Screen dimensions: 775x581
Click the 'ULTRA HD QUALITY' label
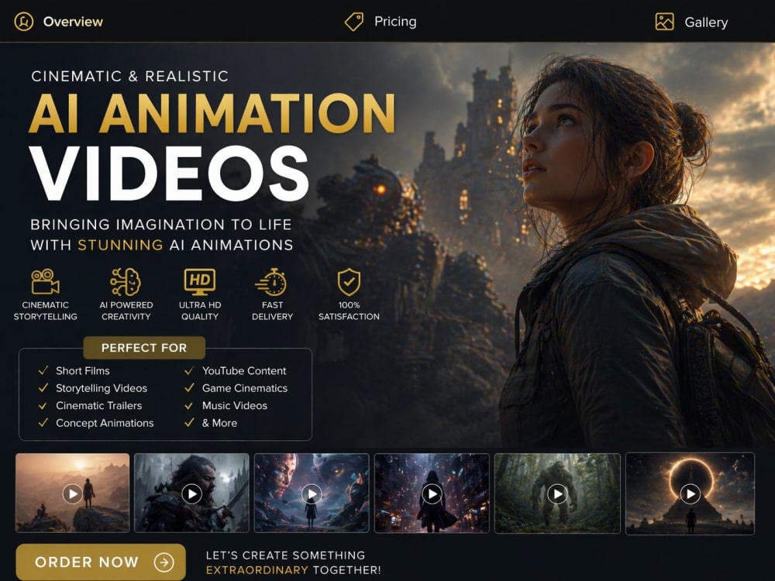click(200, 311)
